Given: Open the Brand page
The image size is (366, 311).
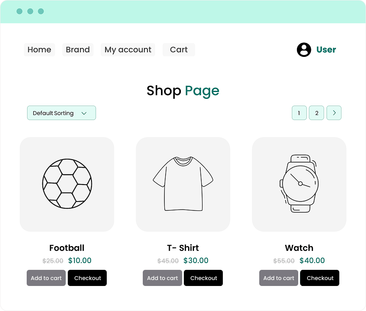Looking at the screenshot, I should 78,50.
